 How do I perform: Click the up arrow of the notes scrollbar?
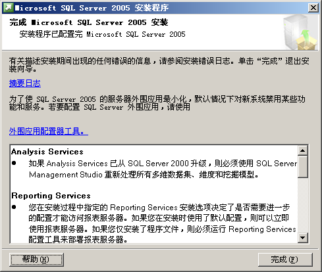303,150
